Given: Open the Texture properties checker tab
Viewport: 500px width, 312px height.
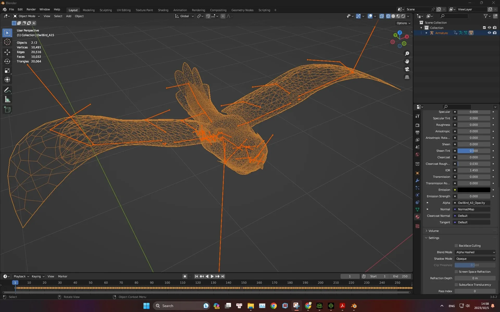Looking at the screenshot, I should (417, 226).
